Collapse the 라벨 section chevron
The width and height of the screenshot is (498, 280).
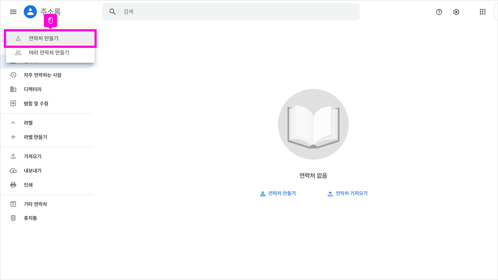13,122
